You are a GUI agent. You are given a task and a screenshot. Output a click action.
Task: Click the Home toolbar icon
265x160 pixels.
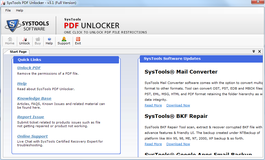point(10,41)
